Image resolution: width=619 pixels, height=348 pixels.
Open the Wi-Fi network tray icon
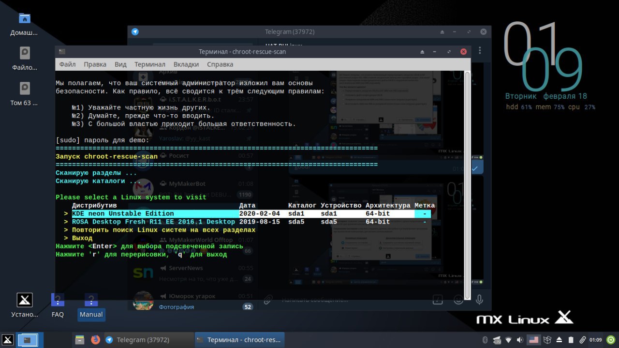point(508,340)
